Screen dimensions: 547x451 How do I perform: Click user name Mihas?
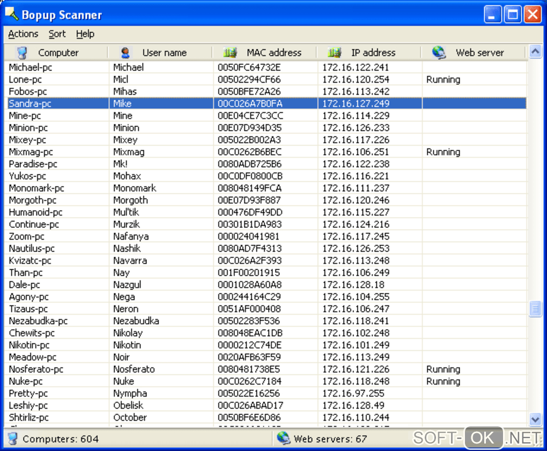point(125,91)
